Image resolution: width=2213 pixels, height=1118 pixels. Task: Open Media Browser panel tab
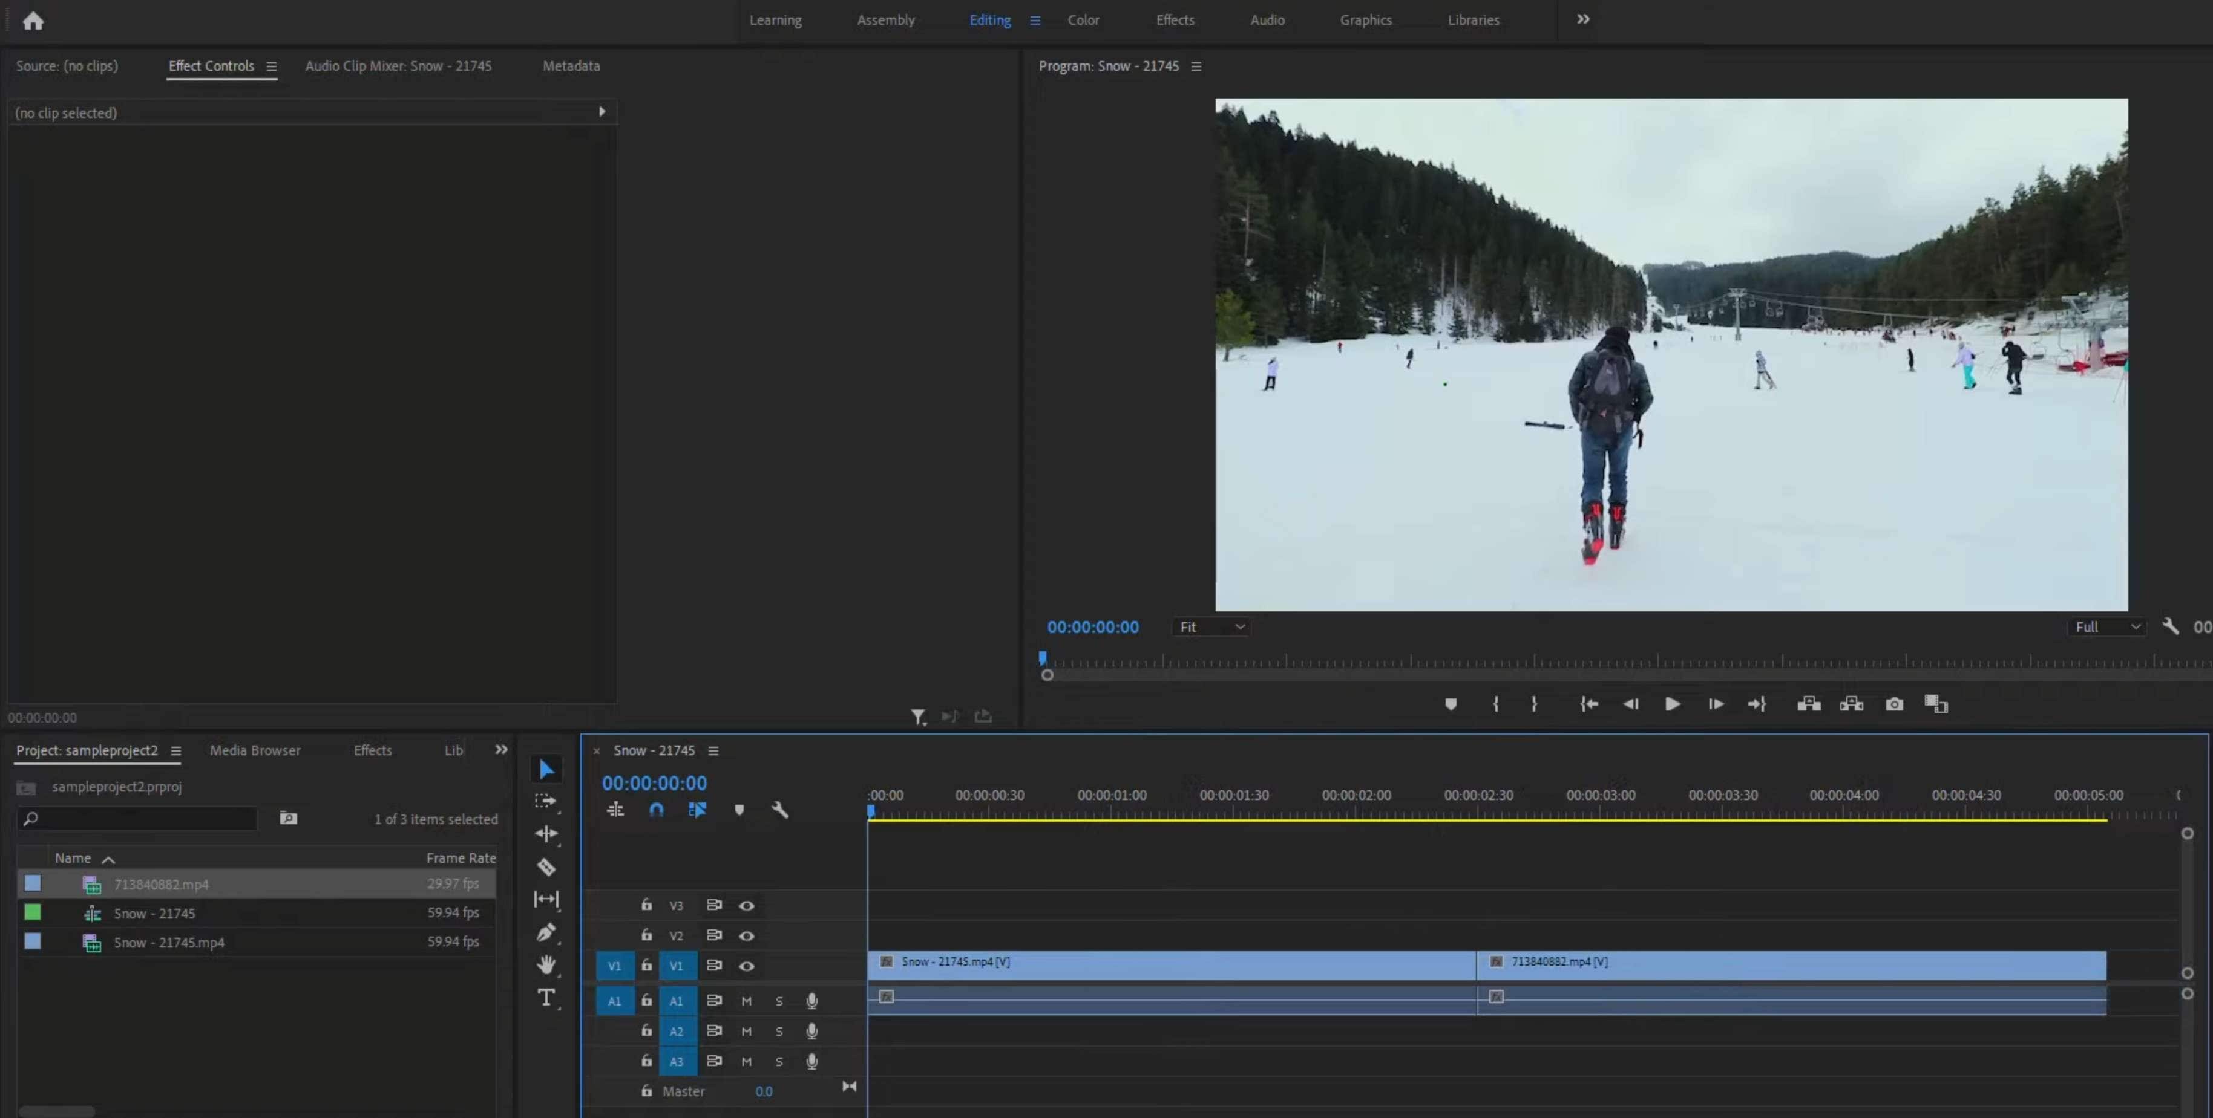(255, 750)
